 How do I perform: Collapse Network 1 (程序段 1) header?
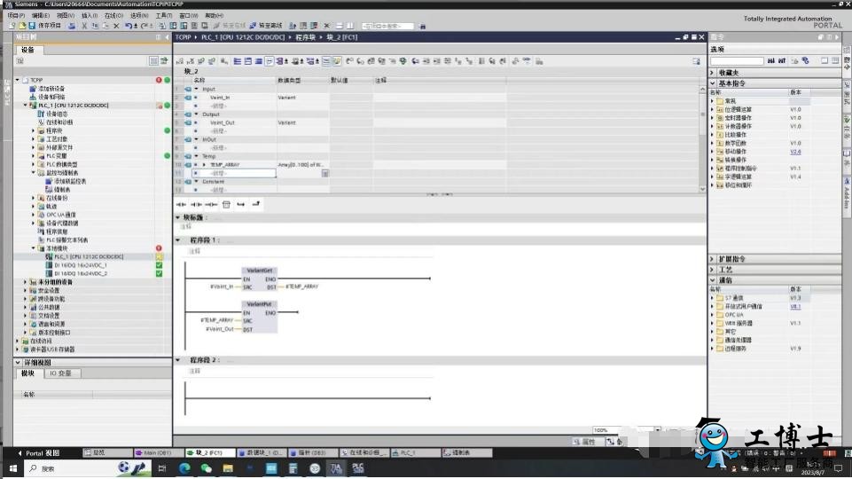pyautogui.click(x=177, y=239)
